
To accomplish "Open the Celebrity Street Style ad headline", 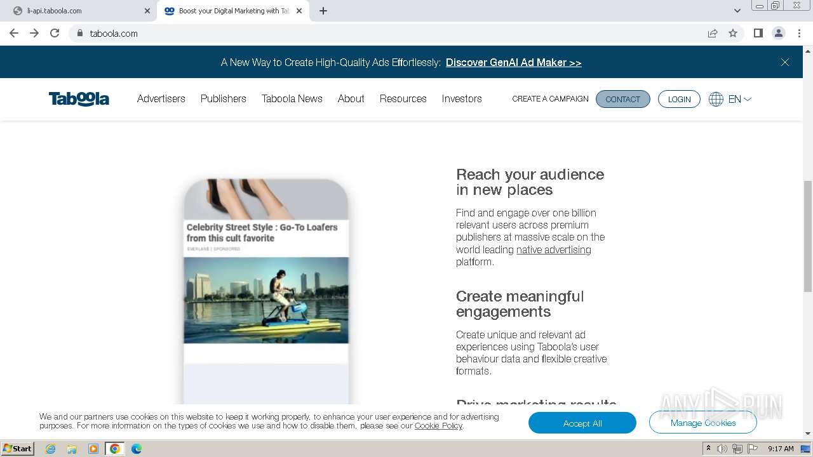I will [x=262, y=232].
